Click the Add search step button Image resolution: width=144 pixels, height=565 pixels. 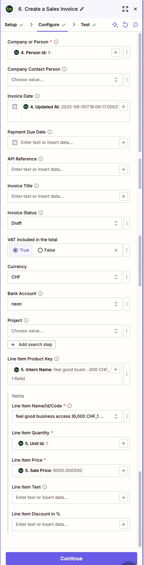click(x=32, y=345)
